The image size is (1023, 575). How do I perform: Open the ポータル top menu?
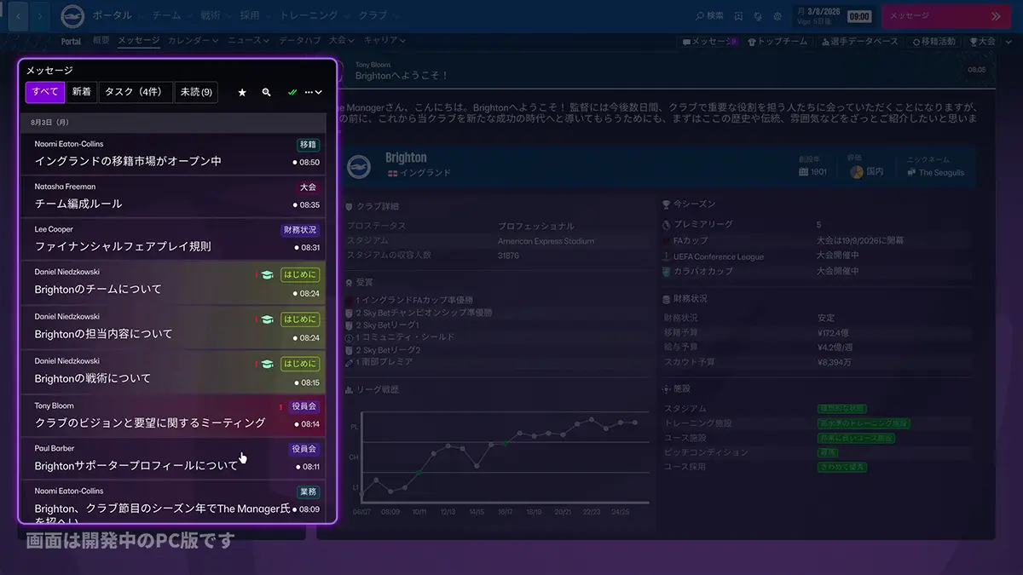click(113, 16)
